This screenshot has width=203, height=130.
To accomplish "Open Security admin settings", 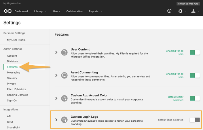I will [x=12, y=78].
